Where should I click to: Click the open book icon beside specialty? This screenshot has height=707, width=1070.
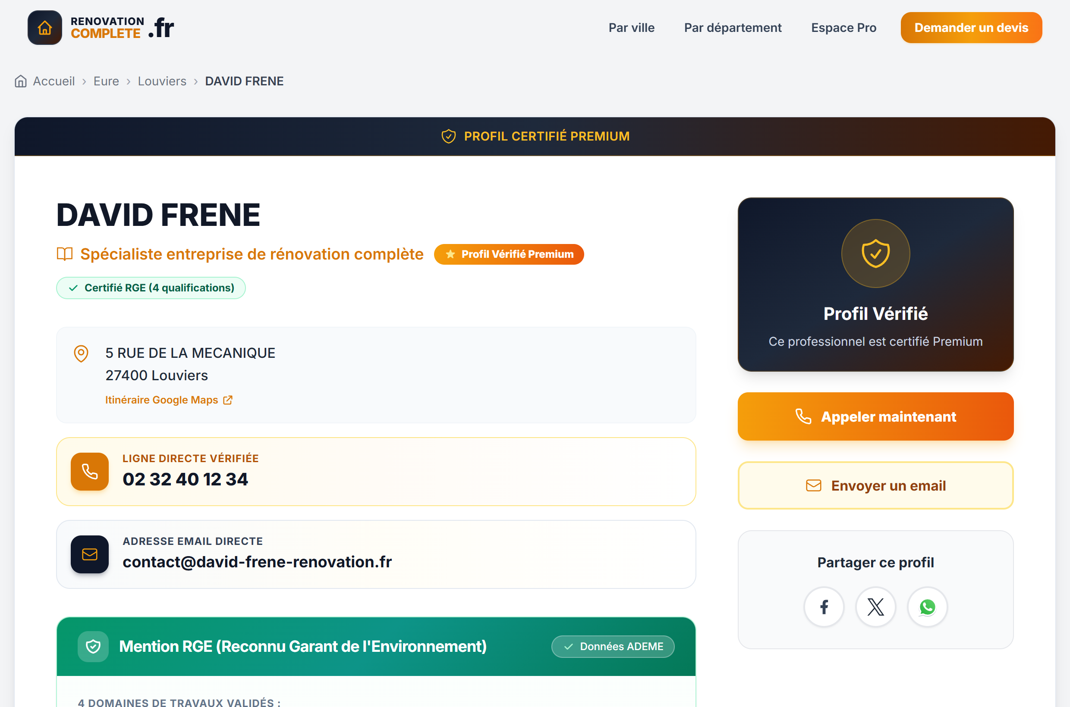(65, 254)
